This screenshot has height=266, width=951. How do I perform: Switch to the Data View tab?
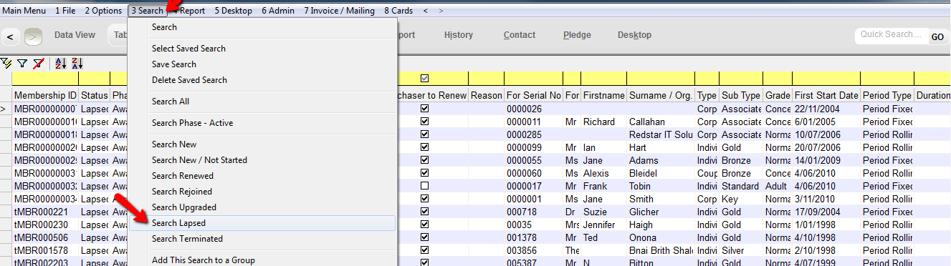(75, 35)
